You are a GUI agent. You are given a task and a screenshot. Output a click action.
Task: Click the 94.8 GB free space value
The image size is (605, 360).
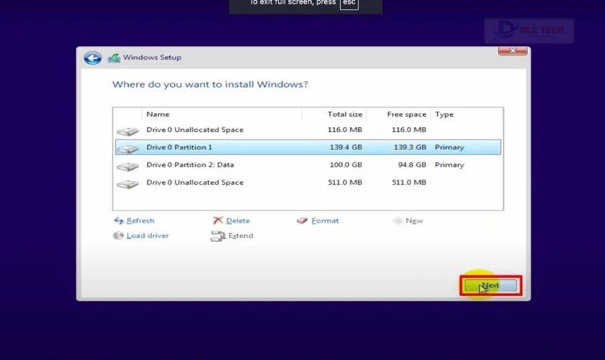click(412, 165)
